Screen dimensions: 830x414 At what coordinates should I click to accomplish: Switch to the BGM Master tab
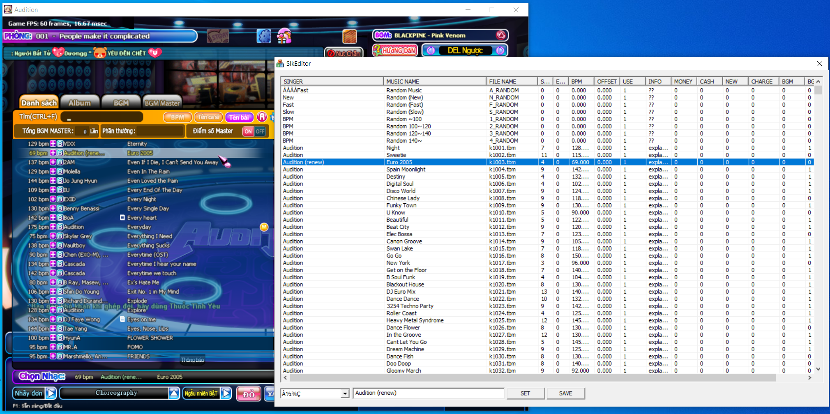click(162, 102)
